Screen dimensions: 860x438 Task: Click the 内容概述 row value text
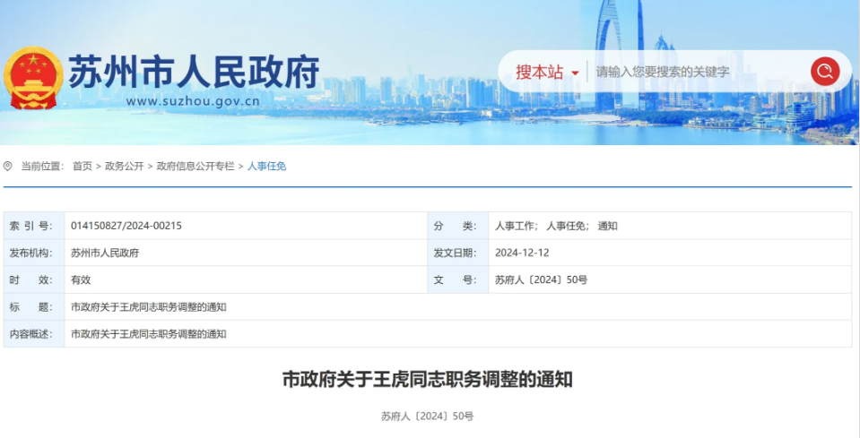point(149,334)
